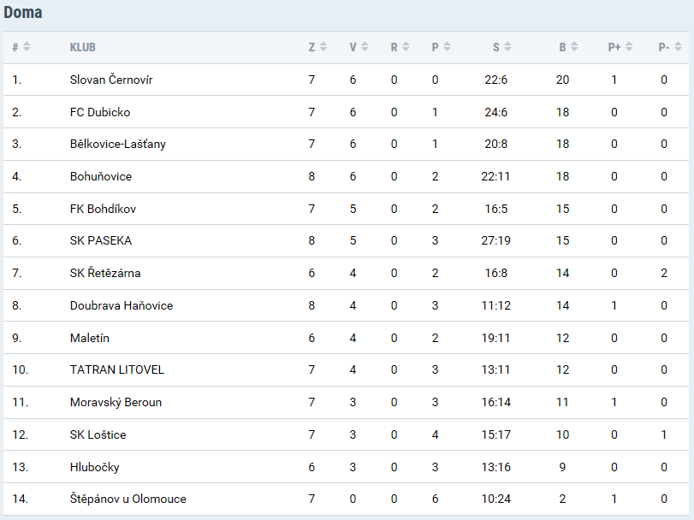Click SK PASEKA club name
This screenshot has height=520, width=694.
101,240
